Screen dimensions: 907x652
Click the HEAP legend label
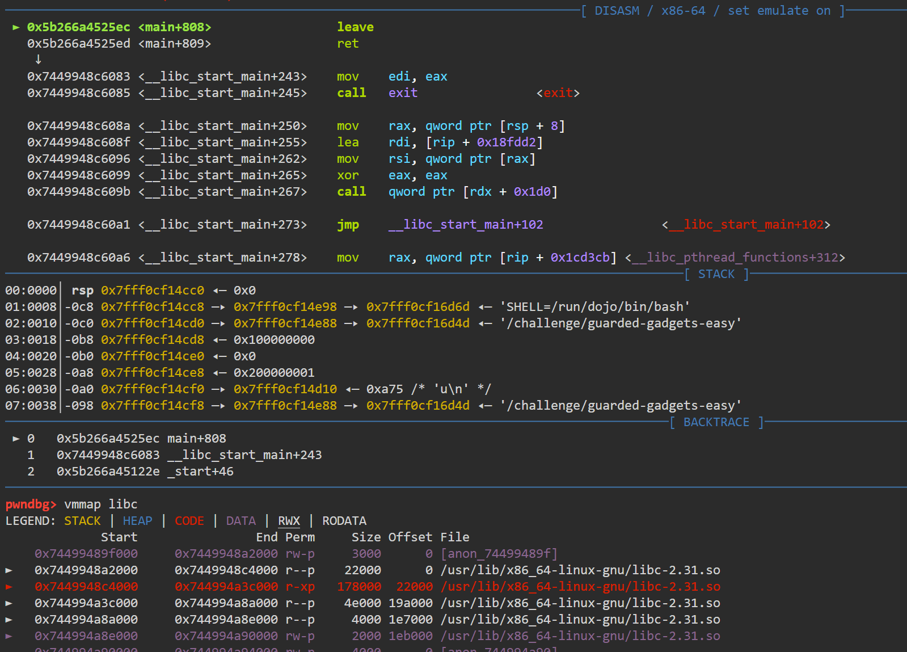(x=138, y=521)
